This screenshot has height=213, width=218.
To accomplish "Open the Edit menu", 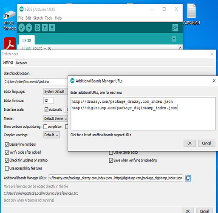I will 28,18.
